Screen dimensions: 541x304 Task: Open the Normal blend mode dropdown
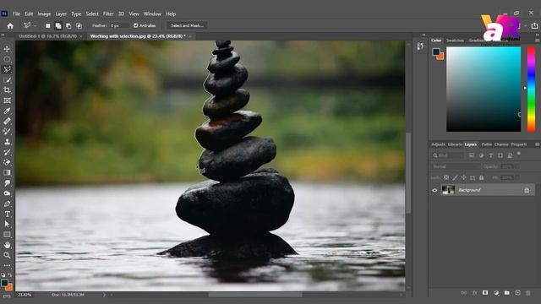coord(456,166)
